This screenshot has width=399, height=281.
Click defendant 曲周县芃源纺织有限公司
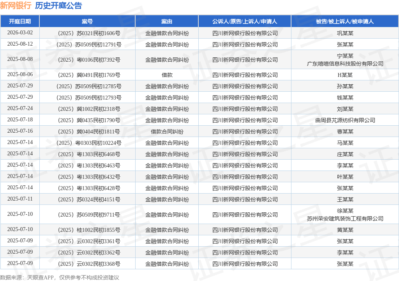pos(345,120)
